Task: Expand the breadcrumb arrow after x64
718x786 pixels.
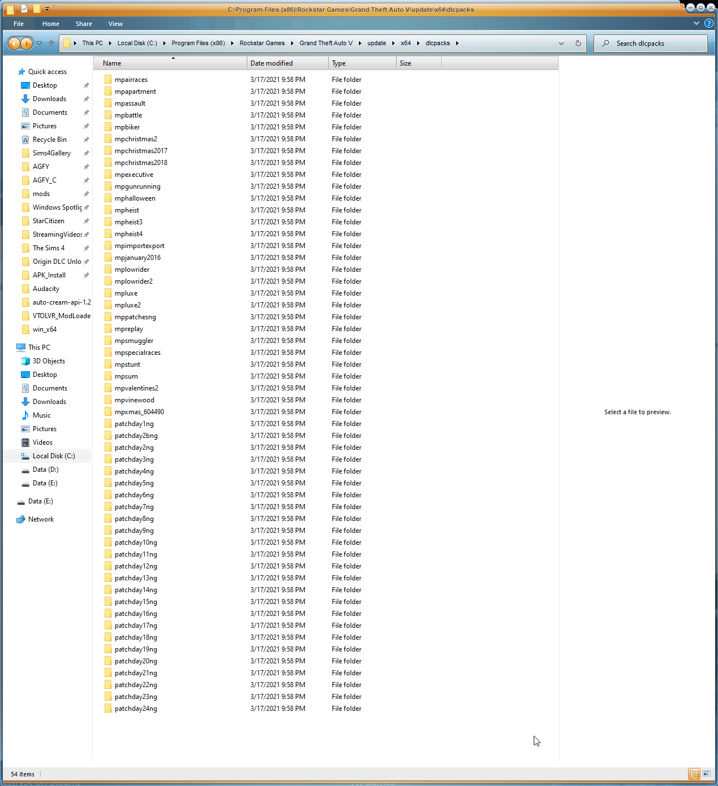Action: pyautogui.click(x=418, y=44)
